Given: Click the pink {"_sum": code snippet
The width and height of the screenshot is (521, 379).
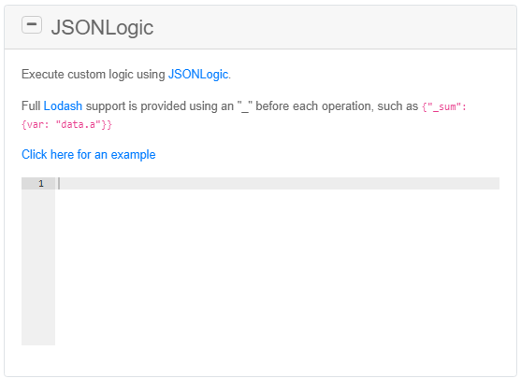Looking at the screenshot, I should [x=444, y=106].
